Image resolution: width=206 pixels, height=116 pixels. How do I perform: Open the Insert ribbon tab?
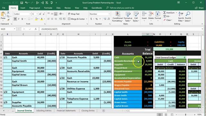(23, 8)
